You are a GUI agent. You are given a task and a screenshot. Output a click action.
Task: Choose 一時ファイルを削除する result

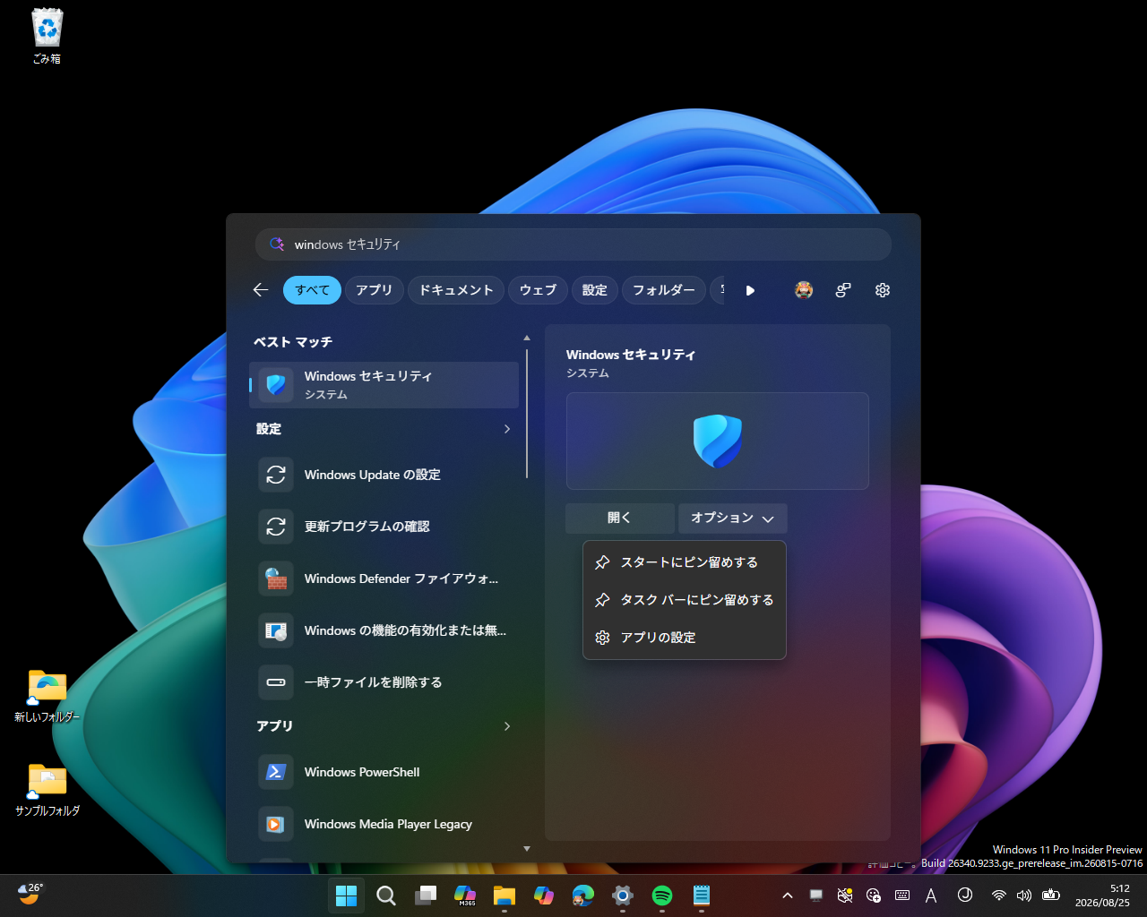click(384, 682)
